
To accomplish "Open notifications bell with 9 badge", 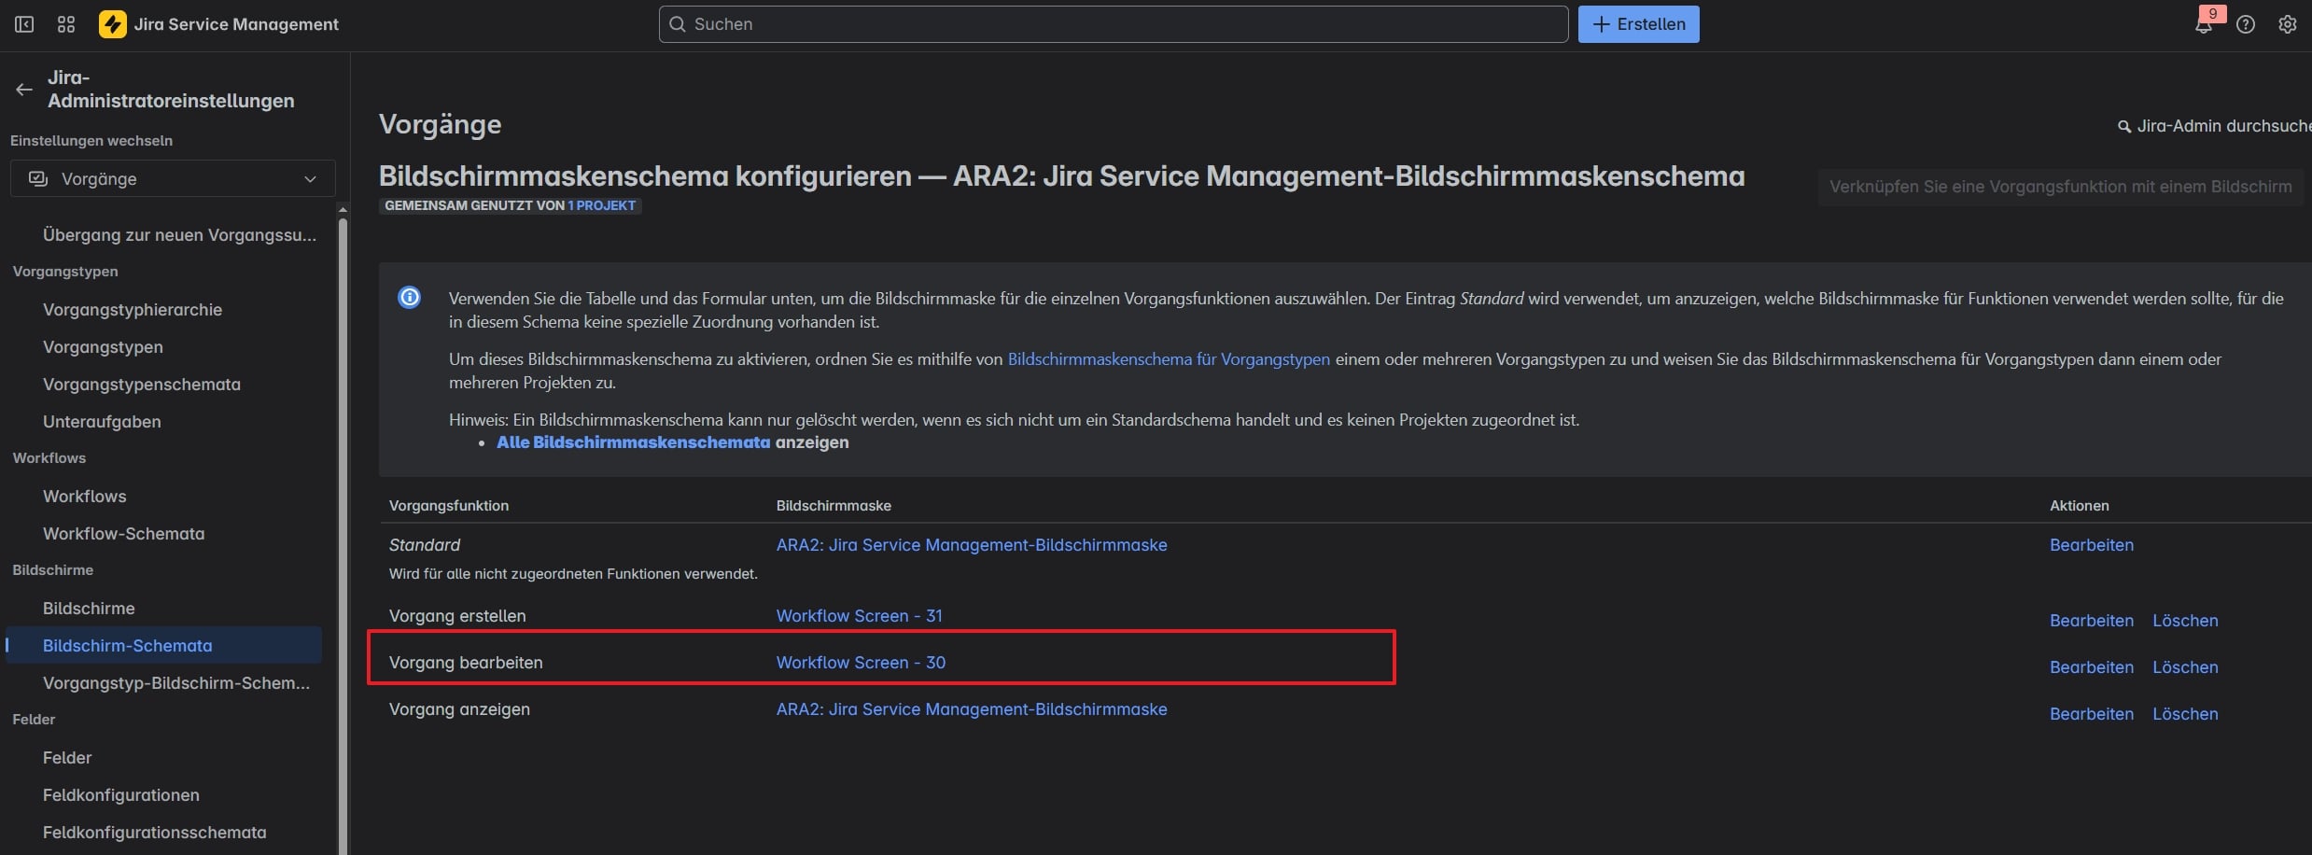I will click(2204, 24).
